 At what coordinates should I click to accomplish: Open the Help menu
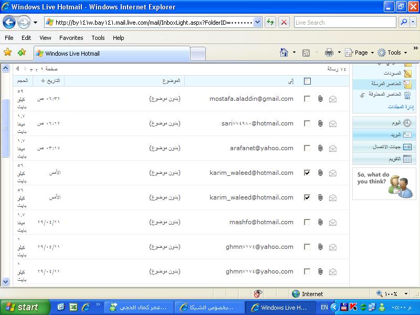point(119,38)
